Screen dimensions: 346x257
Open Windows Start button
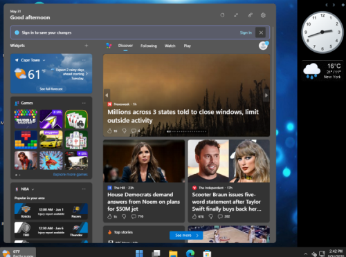pyautogui.click(x=139, y=254)
